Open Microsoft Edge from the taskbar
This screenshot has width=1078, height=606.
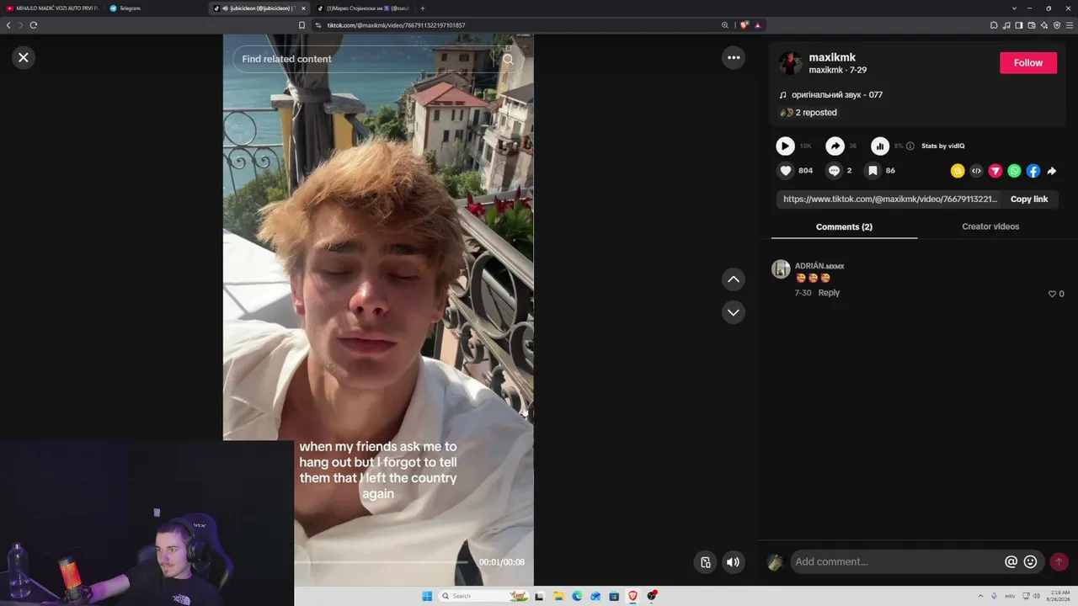point(577,596)
